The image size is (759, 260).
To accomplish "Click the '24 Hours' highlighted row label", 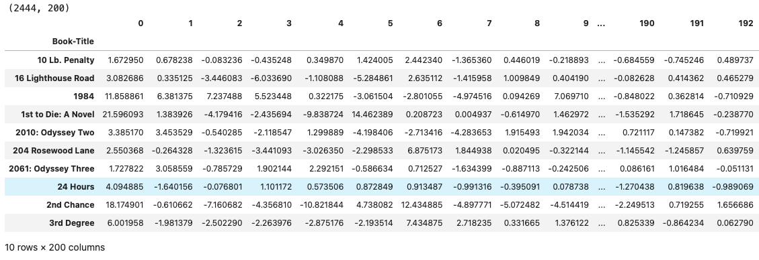I will click(x=75, y=187).
